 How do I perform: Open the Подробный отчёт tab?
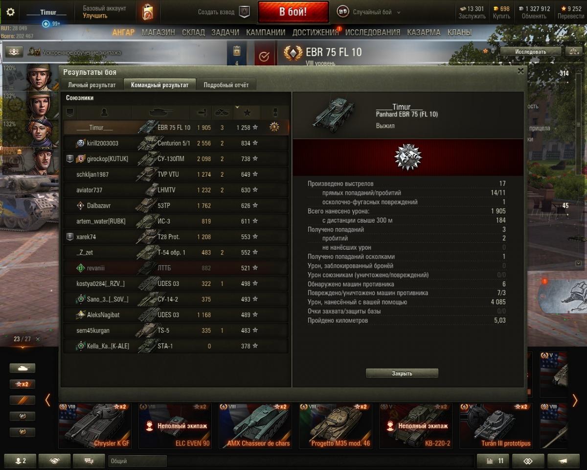226,85
